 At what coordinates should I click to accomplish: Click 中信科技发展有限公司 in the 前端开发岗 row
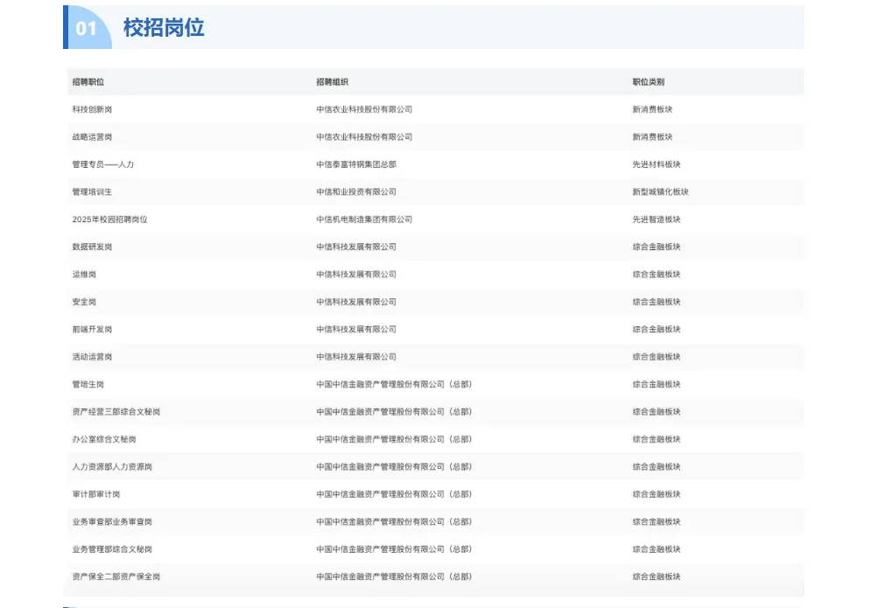coord(356,330)
